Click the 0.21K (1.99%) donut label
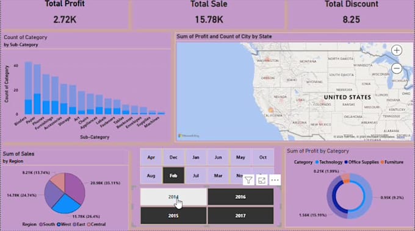The width and height of the screenshot is (415, 231). (x=326, y=171)
